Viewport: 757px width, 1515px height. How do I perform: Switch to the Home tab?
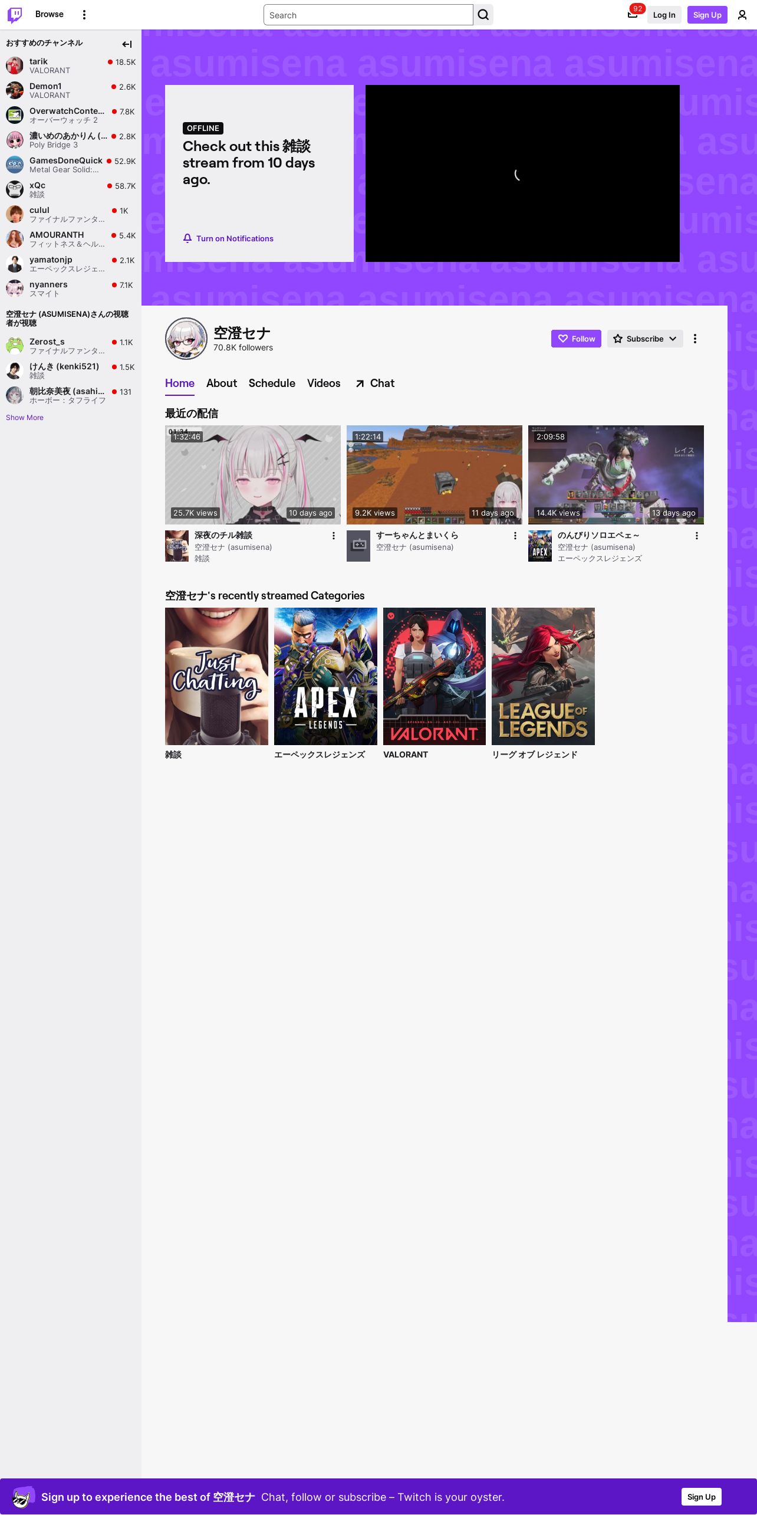[180, 383]
